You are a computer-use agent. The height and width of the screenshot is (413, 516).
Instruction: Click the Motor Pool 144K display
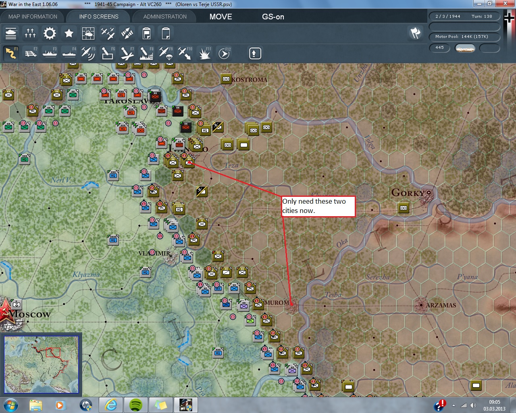coord(464,37)
